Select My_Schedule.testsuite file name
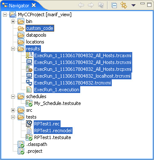 click(x=58, y=103)
